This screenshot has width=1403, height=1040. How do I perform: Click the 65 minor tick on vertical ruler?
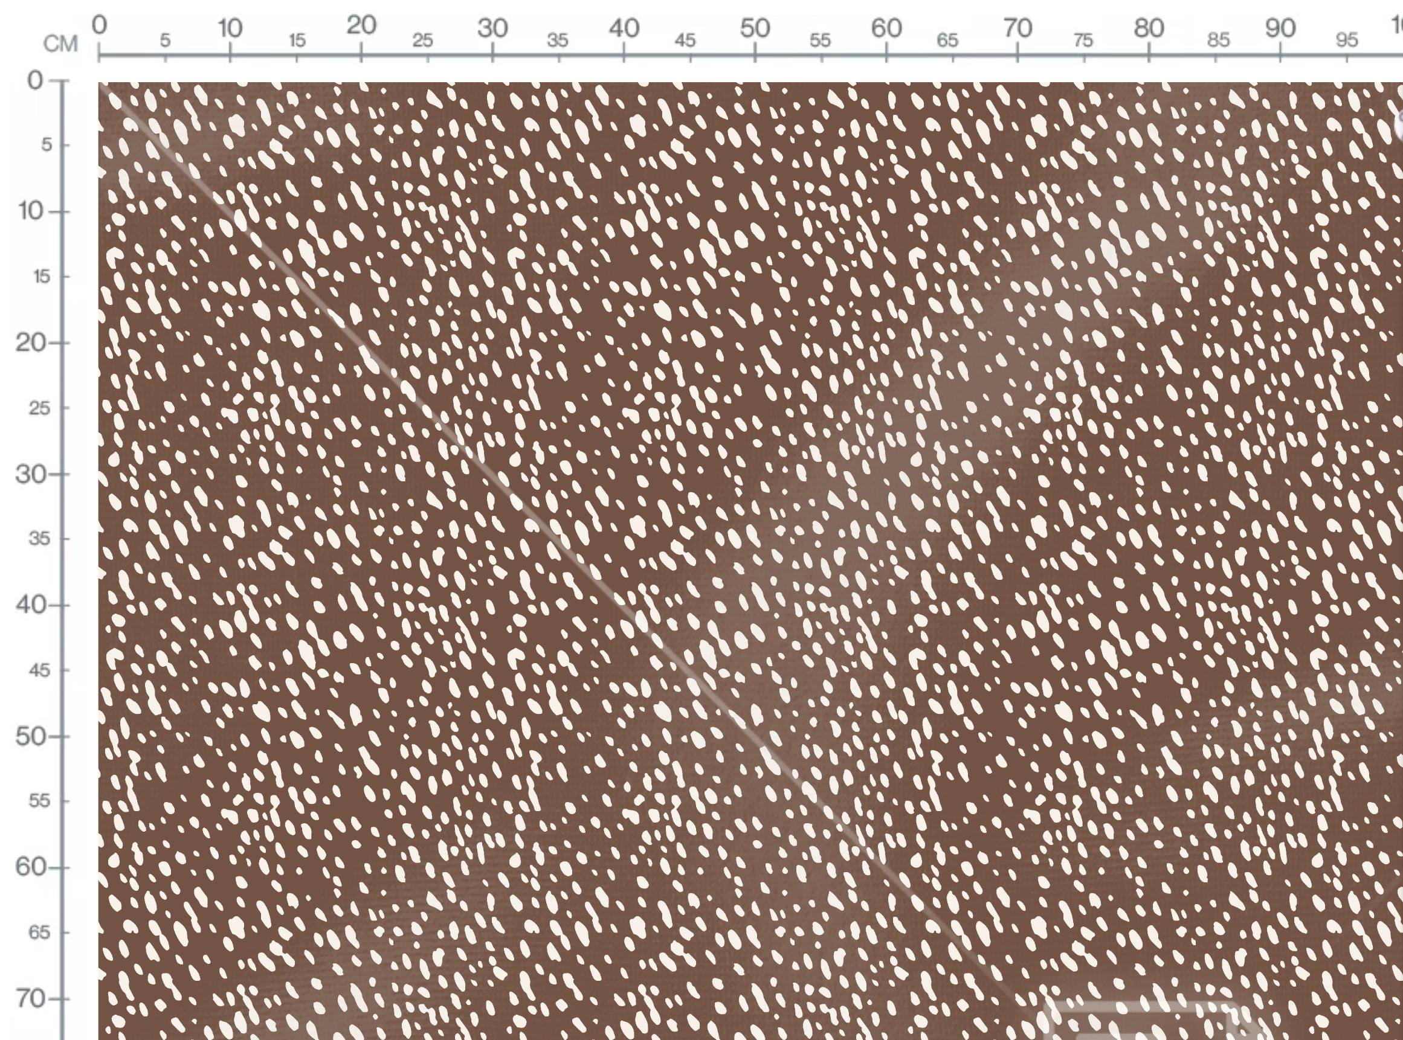point(39,932)
